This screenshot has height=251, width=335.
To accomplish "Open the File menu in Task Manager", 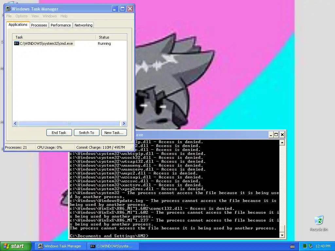I will [x=9, y=16].
